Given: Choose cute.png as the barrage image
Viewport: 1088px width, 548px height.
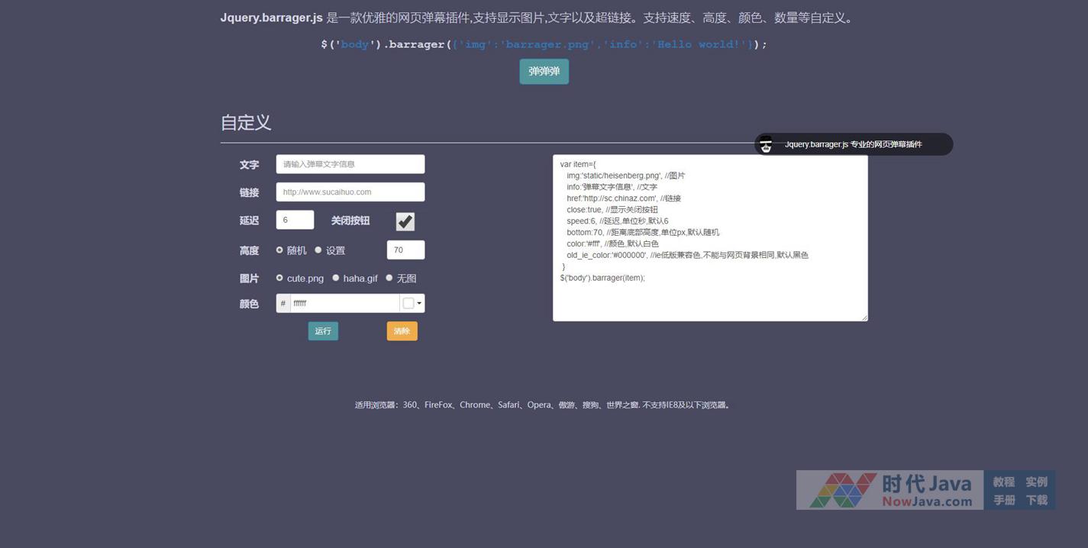Looking at the screenshot, I should pyautogui.click(x=279, y=279).
